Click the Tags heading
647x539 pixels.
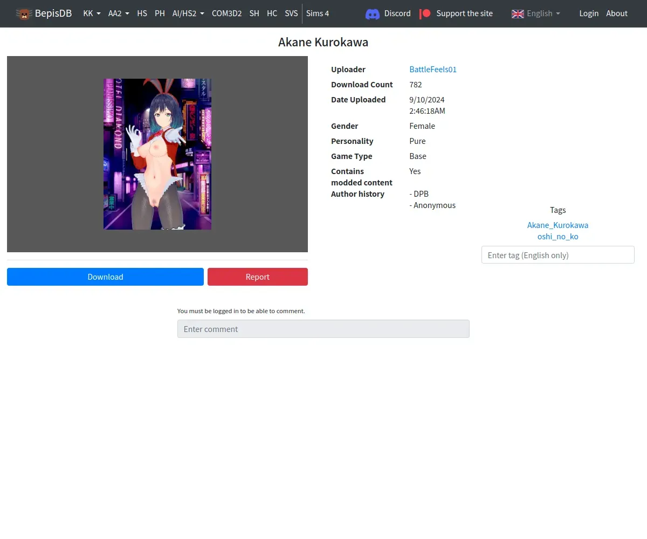click(557, 210)
